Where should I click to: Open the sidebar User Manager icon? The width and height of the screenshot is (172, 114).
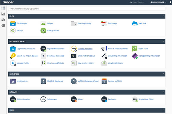point(3,26)
